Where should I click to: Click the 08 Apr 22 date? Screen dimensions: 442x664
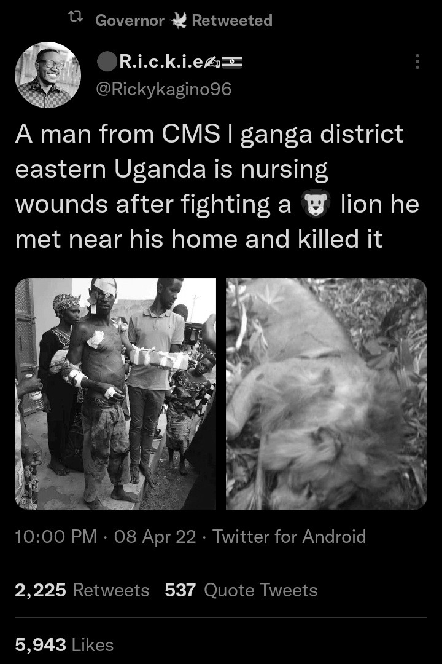pos(155,537)
